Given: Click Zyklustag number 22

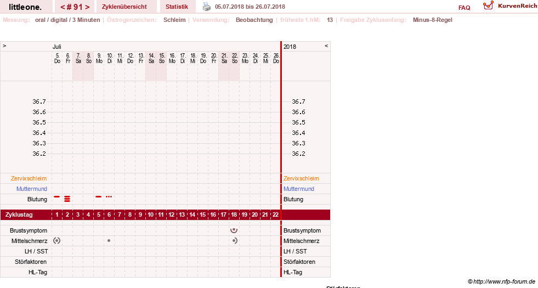Looking at the screenshot, I should (x=275, y=215).
